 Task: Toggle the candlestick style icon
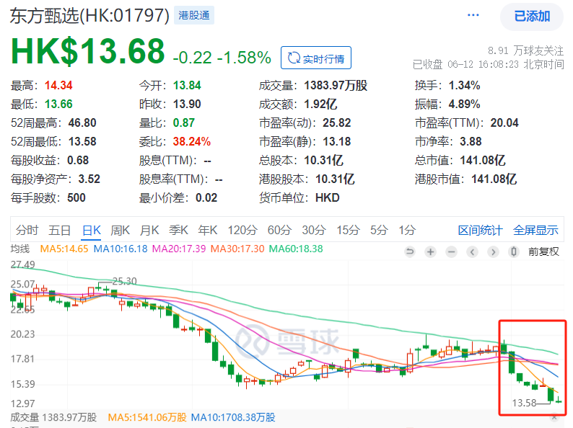click(513, 251)
